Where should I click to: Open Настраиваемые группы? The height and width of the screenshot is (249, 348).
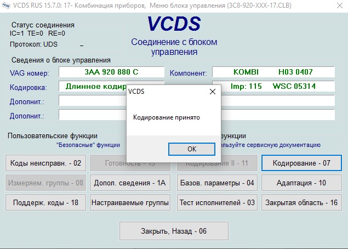(x=130, y=202)
